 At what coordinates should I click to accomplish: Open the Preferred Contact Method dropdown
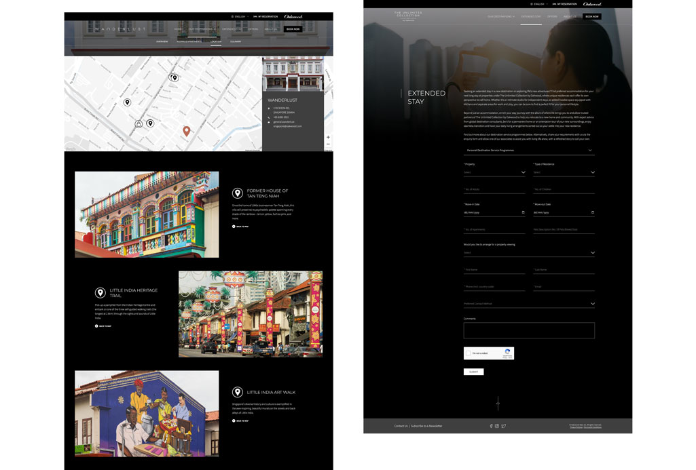coord(593,304)
